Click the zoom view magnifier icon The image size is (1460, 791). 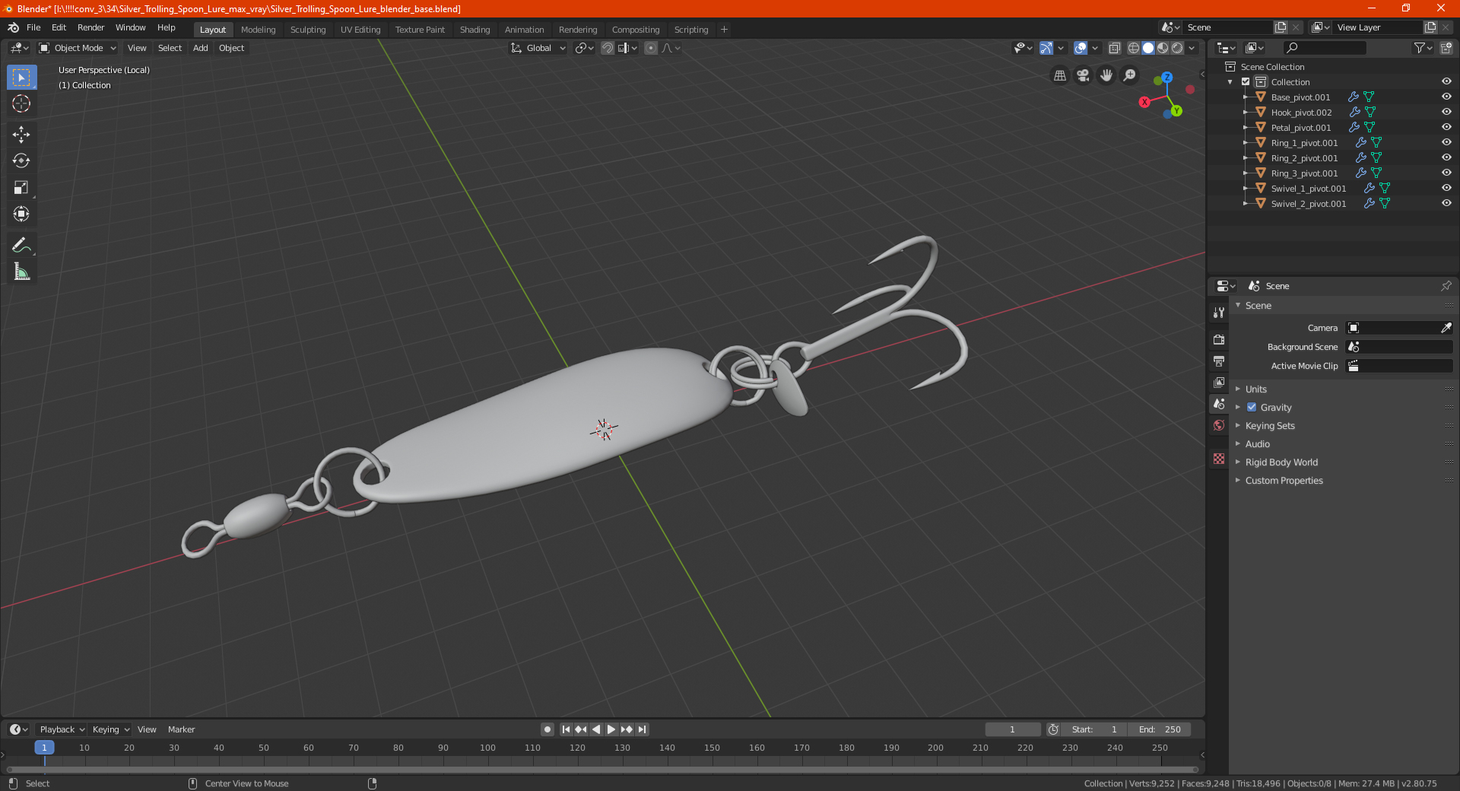pos(1130,75)
